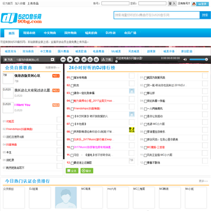The width and height of the screenshot is (211, 211).
Task: Adjust the player volume slider
Action: point(199,59)
